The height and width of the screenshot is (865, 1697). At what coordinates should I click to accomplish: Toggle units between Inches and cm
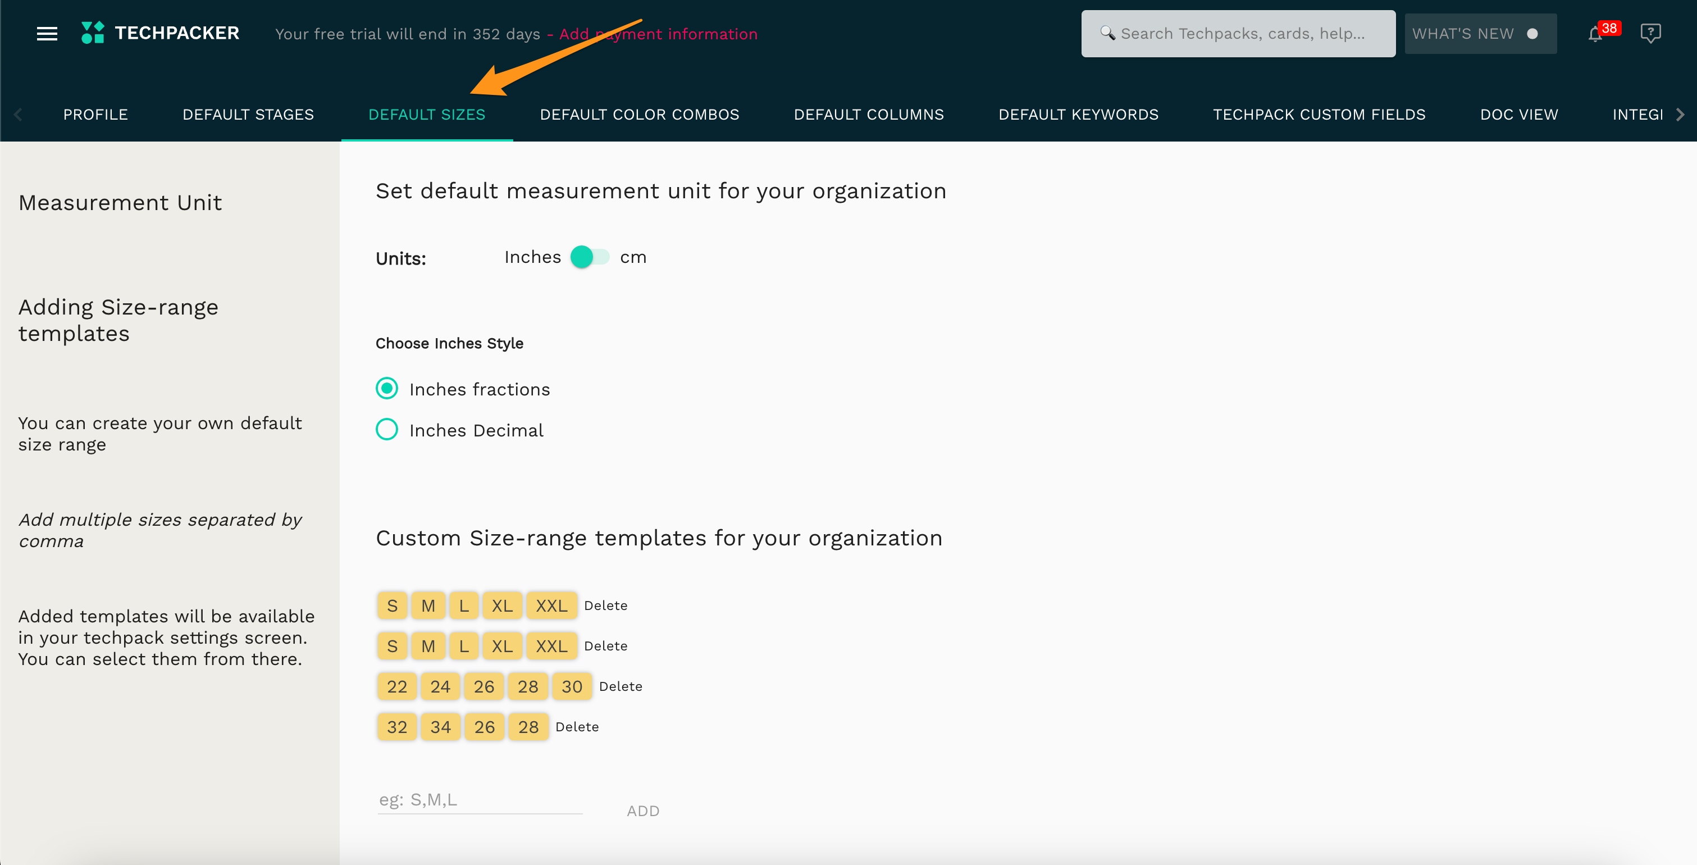click(x=590, y=257)
